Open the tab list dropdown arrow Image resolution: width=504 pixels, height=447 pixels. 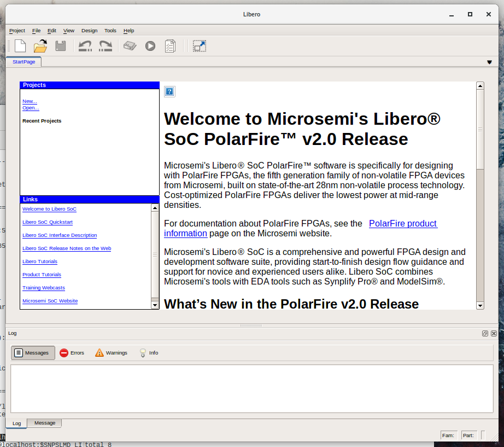(489, 62)
